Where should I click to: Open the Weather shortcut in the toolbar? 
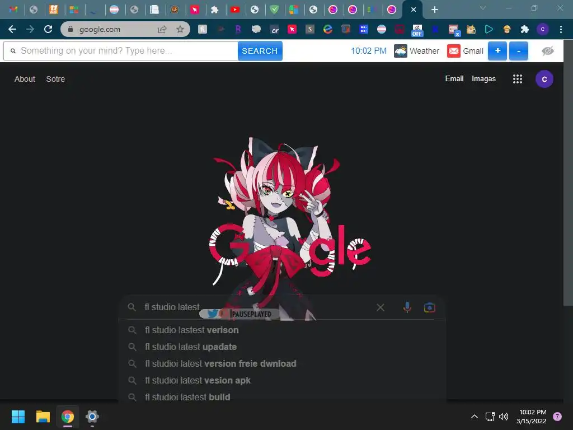416,51
